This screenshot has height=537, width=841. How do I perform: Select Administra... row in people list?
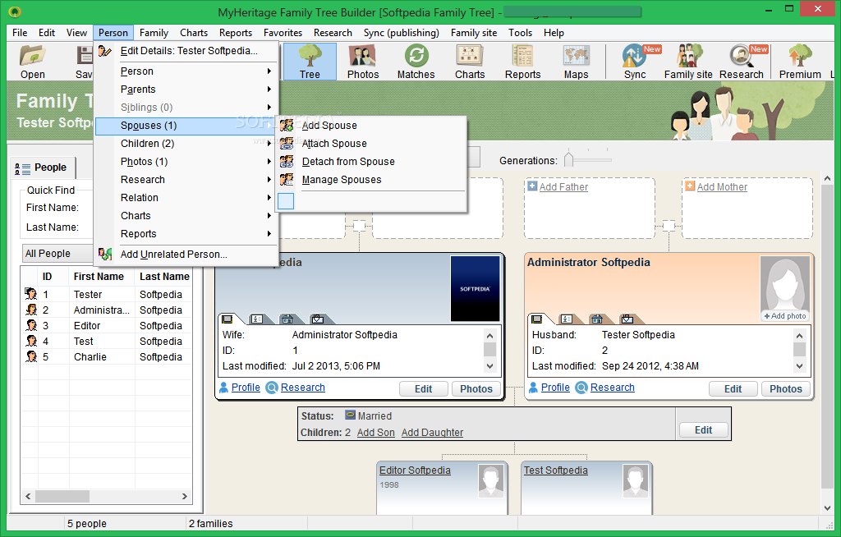pos(106,310)
